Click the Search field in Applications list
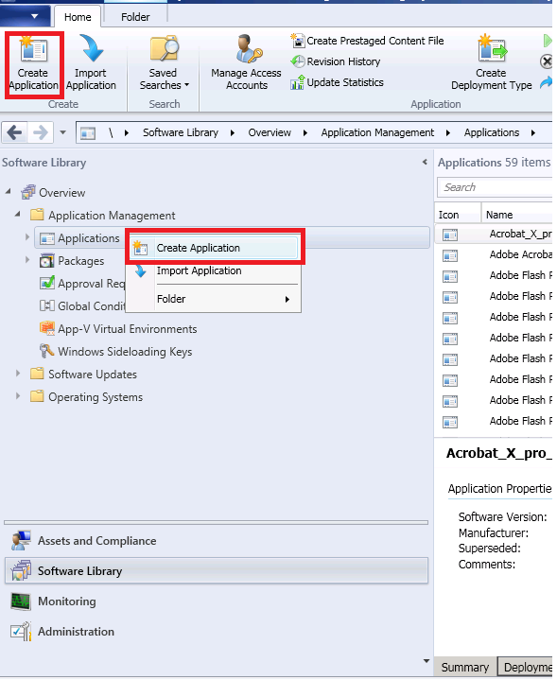The image size is (557, 680). point(495,187)
